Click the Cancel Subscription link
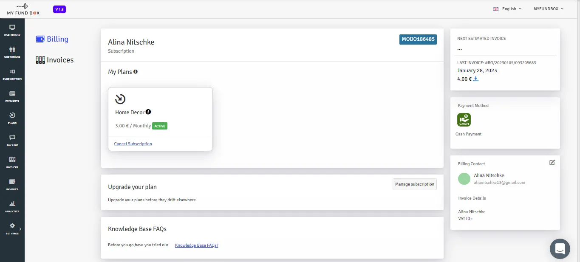580x262 pixels. [133, 144]
